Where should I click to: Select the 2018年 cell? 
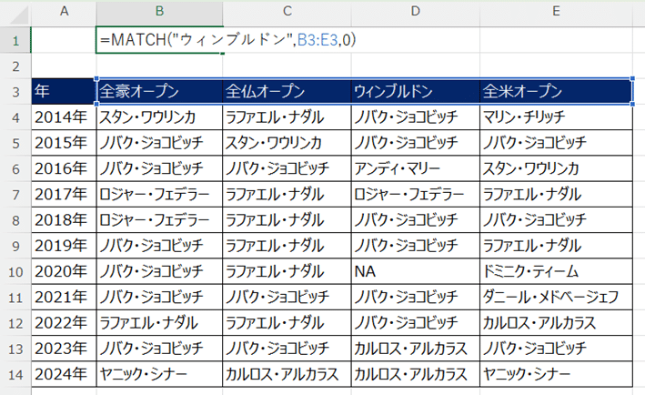coord(64,219)
